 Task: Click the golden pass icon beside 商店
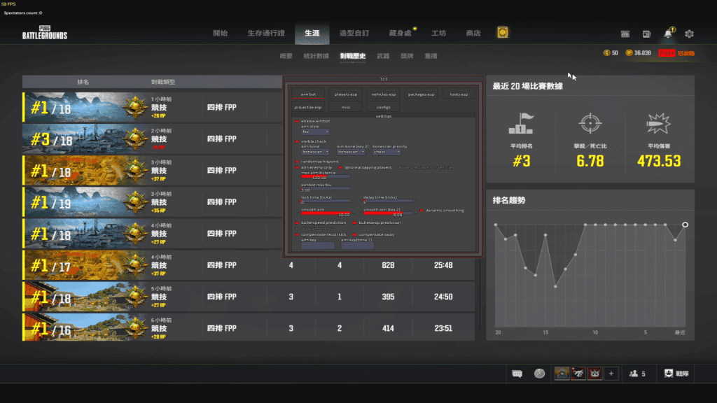coord(502,33)
